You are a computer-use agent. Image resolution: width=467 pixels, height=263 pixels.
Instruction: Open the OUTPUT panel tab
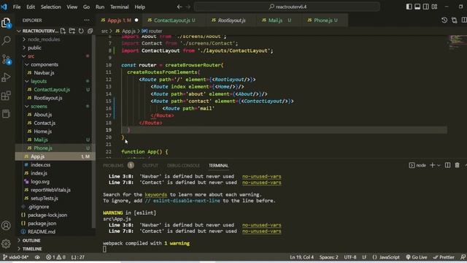[x=150, y=166]
